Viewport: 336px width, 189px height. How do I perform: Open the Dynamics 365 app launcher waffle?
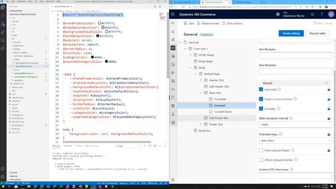(x=173, y=14)
